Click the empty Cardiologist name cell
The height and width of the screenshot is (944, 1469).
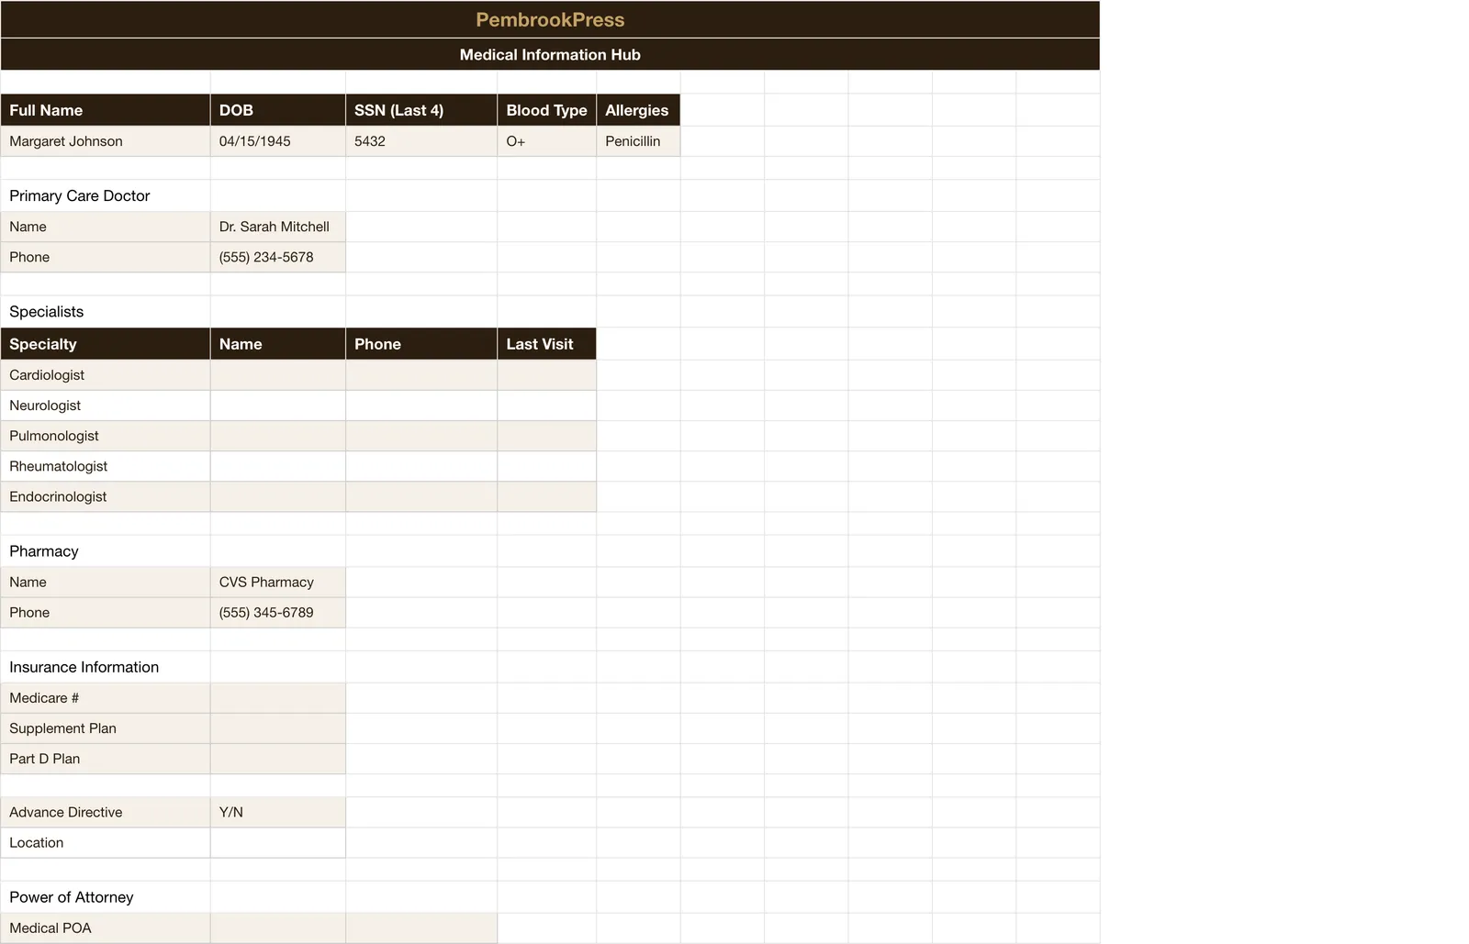pyautogui.click(x=278, y=375)
